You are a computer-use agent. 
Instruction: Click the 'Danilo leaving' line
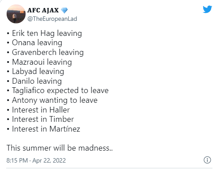37,81
